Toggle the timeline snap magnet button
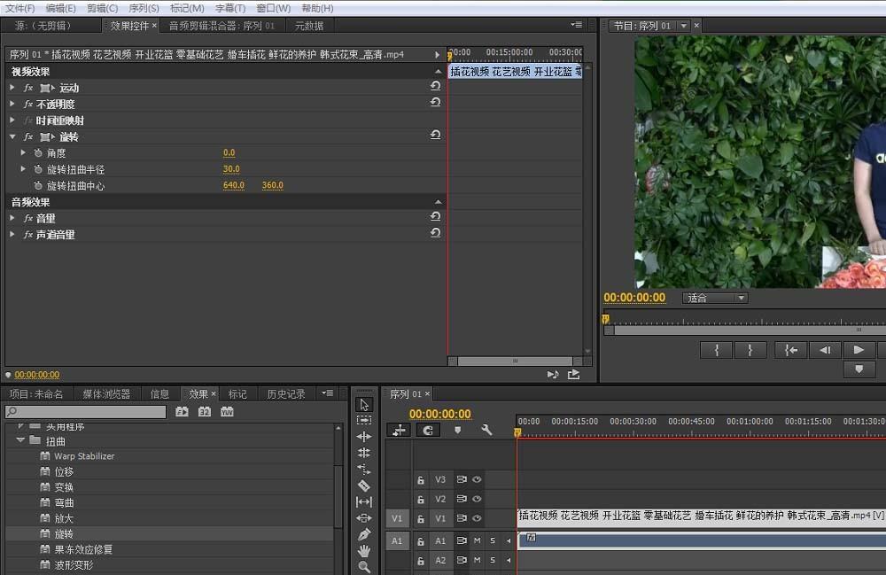This screenshot has height=575, width=886. [428, 430]
